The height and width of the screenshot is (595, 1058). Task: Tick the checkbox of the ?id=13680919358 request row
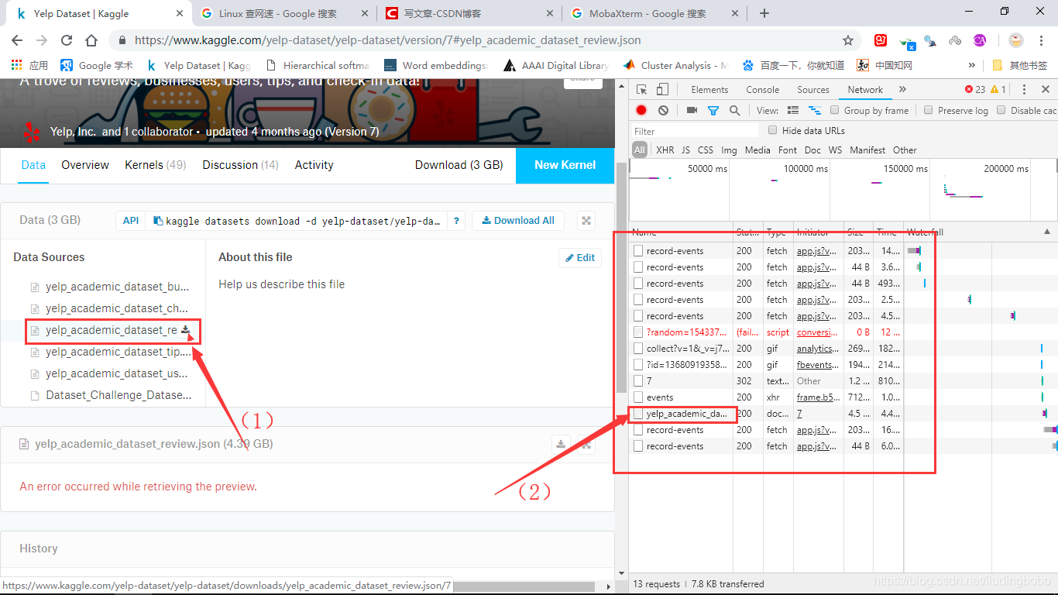[x=638, y=365]
